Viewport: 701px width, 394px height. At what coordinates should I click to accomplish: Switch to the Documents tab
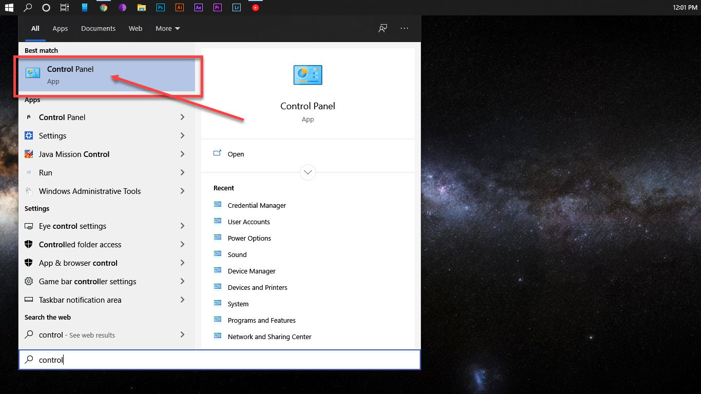click(x=98, y=28)
